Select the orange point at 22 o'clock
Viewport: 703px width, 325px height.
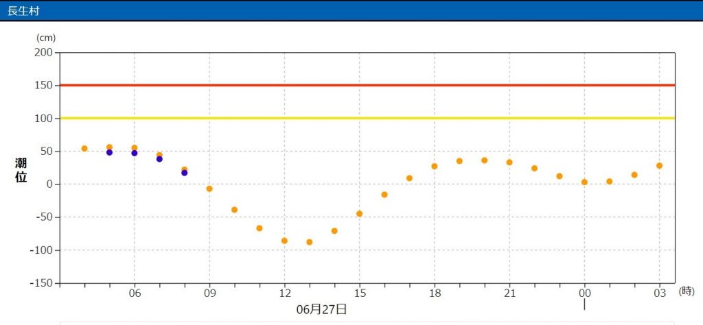pos(534,168)
